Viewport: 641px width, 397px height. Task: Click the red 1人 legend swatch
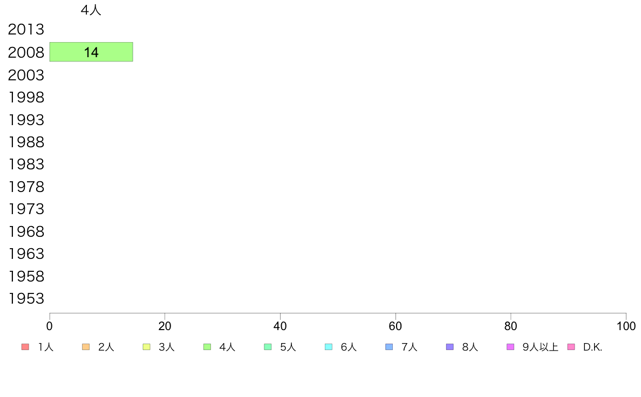(25, 347)
